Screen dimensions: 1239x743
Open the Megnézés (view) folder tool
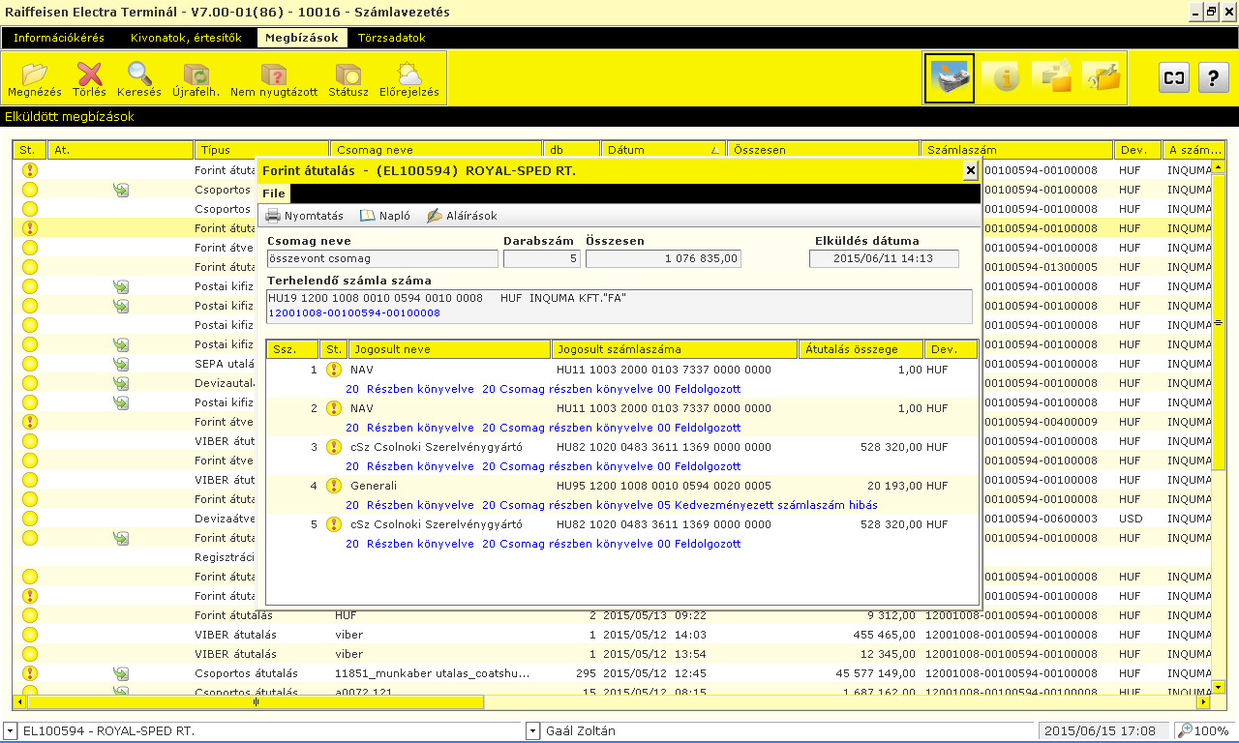click(34, 79)
